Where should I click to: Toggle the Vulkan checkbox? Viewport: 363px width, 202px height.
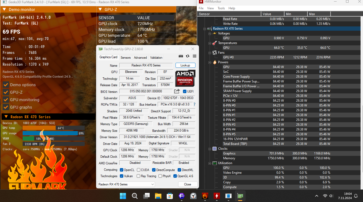[x=121, y=176]
